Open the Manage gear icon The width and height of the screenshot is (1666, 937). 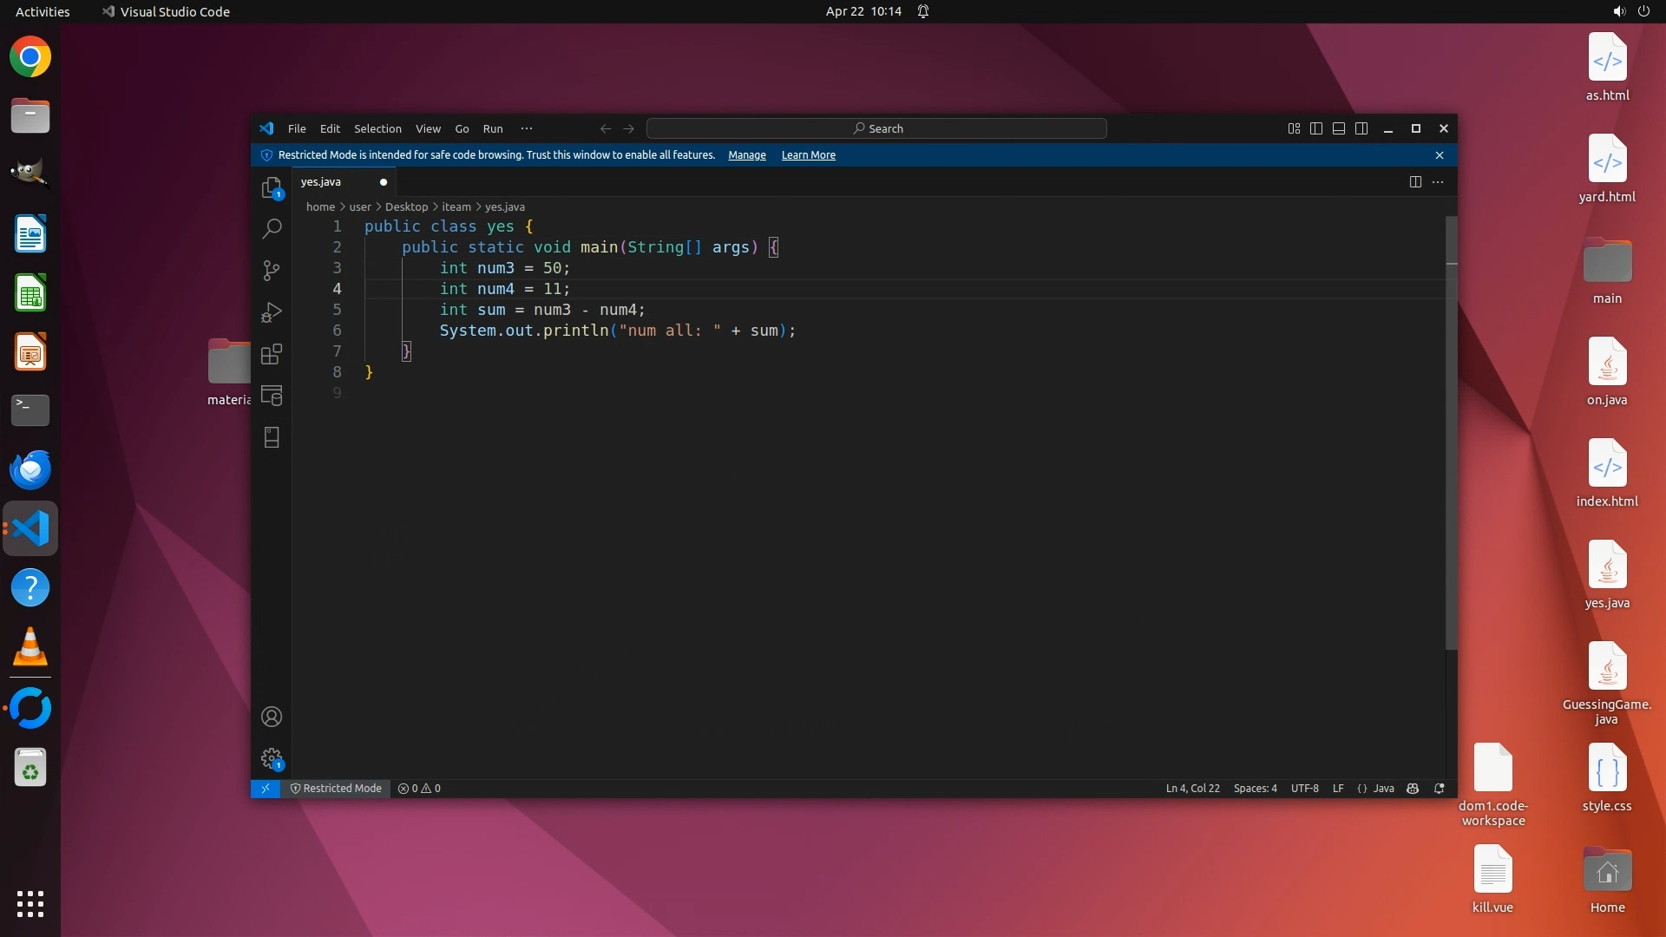point(272,758)
